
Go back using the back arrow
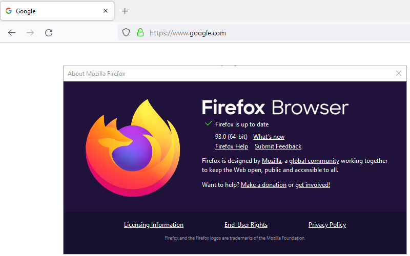pyautogui.click(x=12, y=33)
